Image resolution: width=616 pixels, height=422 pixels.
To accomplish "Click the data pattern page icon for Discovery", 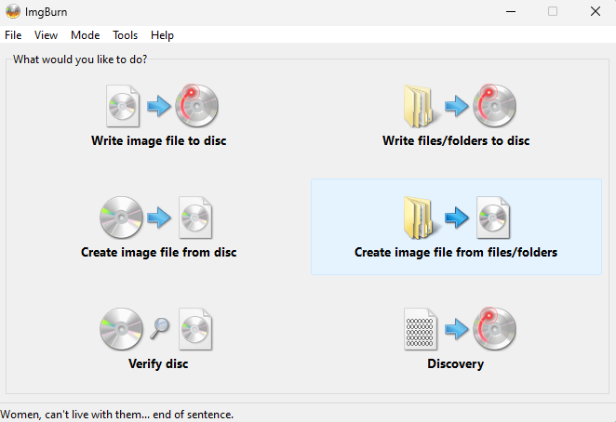I will coord(421,328).
